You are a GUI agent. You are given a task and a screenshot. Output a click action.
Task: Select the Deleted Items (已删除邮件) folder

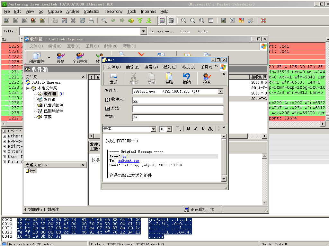[53, 111]
